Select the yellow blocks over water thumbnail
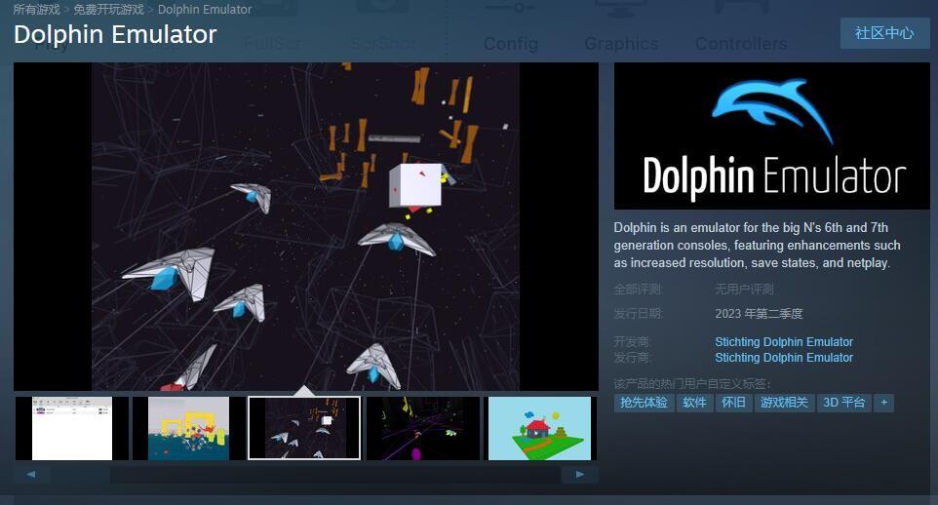This screenshot has width=938, height=505. [x=188, y=428]
